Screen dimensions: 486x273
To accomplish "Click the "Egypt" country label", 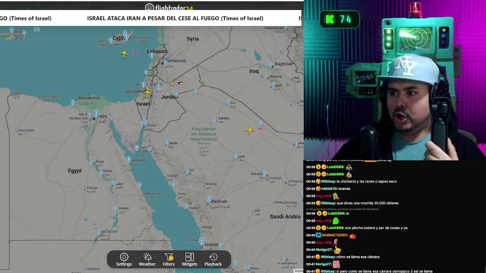I will click(75, 171).
